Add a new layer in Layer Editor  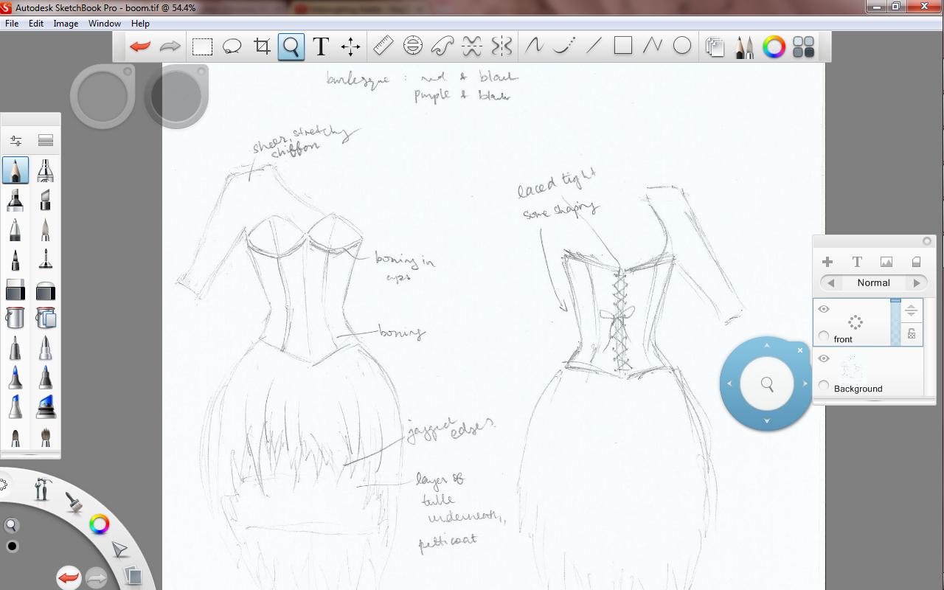(x=827, y=262)
